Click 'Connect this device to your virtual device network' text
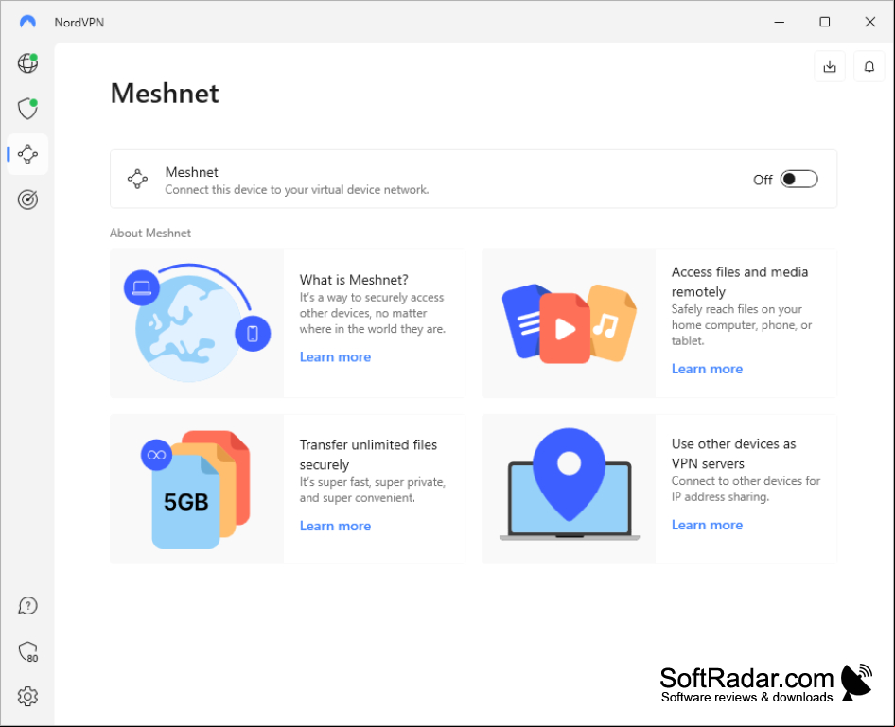 point(297,189)
